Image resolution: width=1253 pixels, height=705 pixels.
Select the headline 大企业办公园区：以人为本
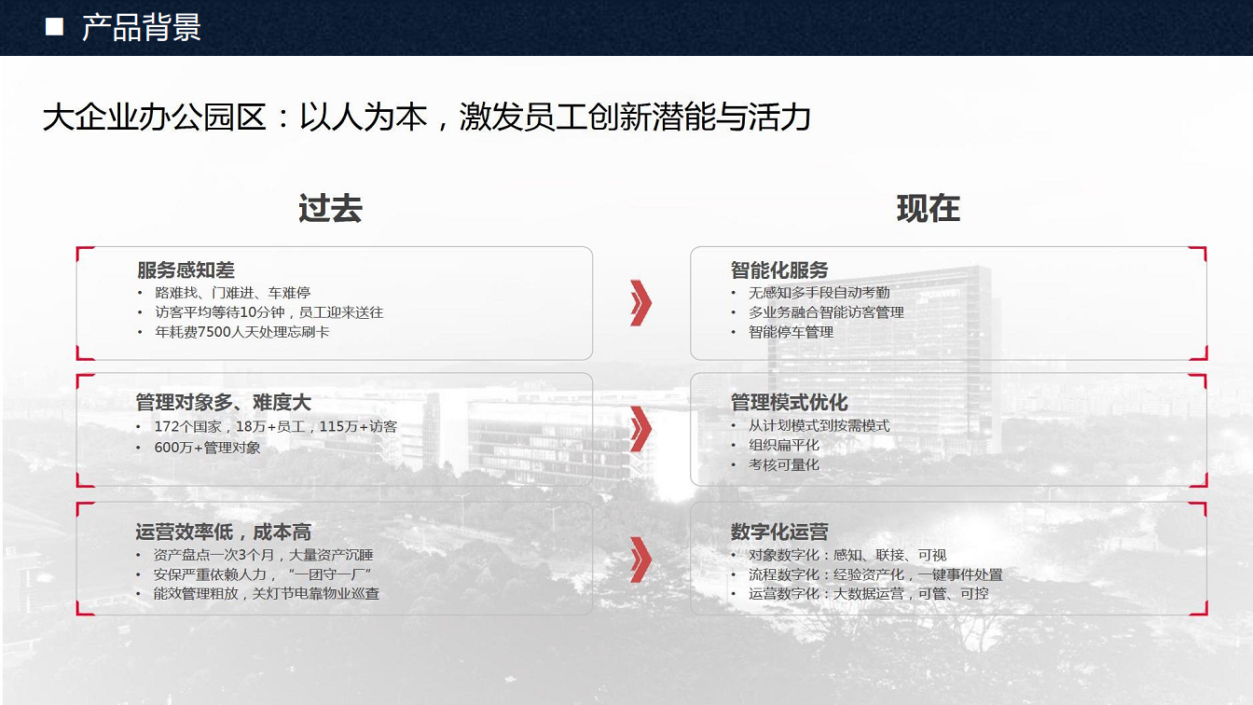[x=234, y=117]
